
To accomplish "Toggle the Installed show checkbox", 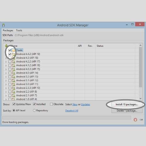I will tap(34, 104).
